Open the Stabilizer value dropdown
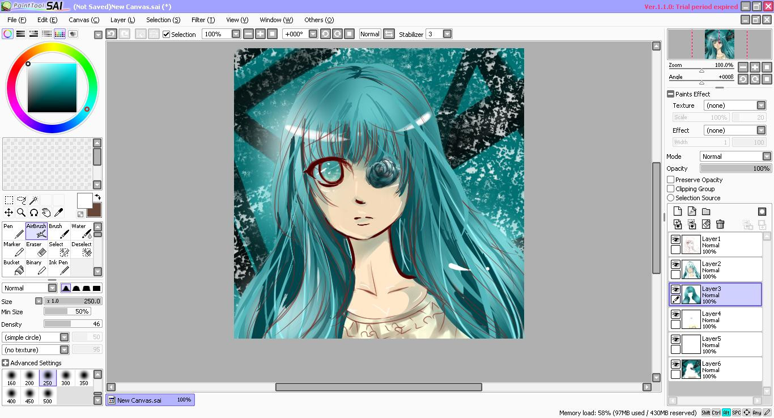The image size is (774, 418). 447,34
